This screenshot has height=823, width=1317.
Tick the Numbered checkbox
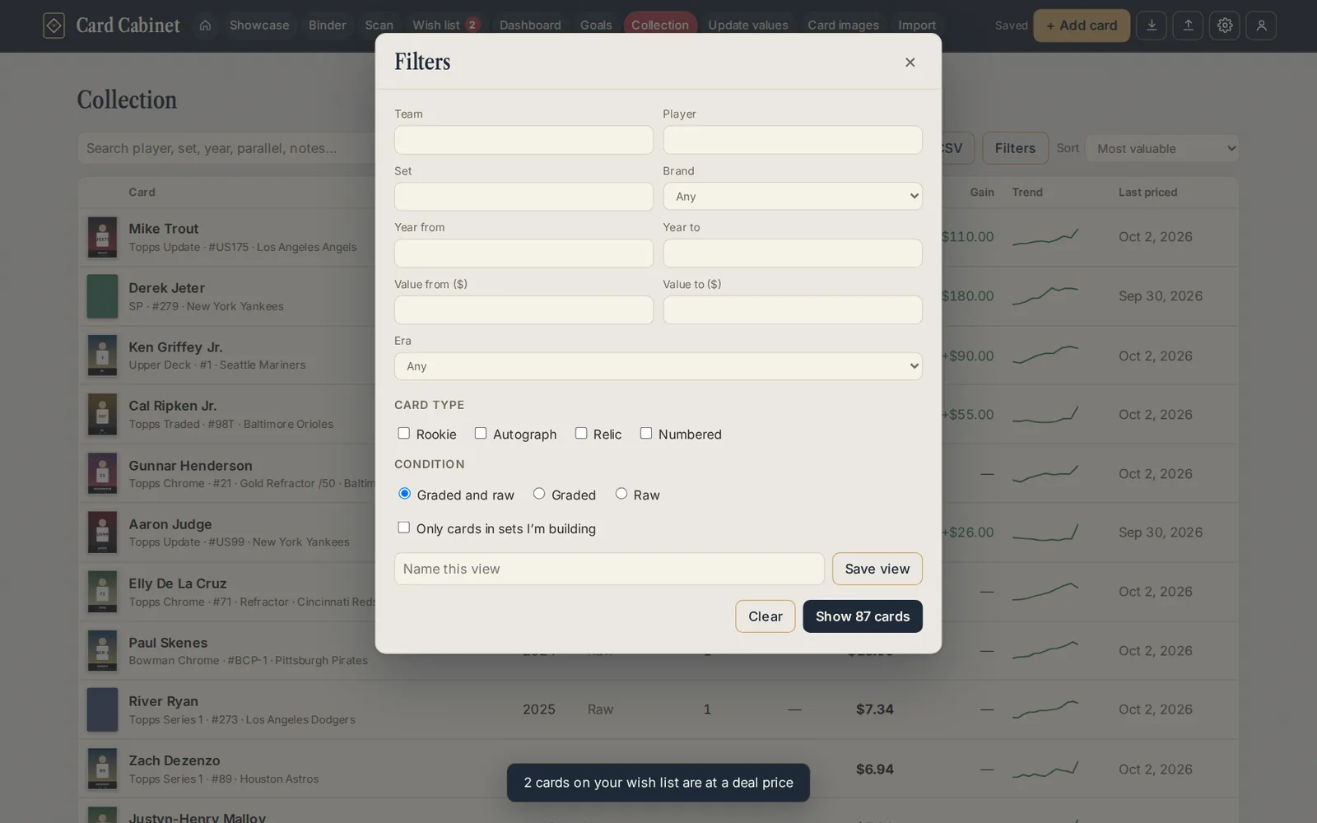point(646,433)
